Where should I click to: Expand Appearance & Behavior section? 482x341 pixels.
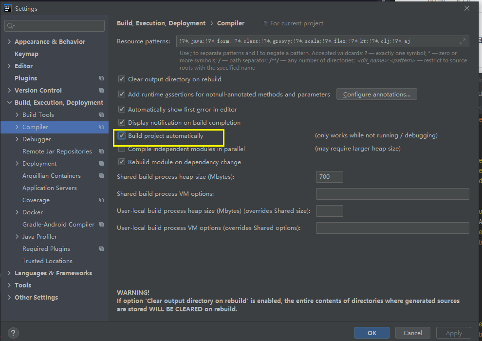coord(9,41)
